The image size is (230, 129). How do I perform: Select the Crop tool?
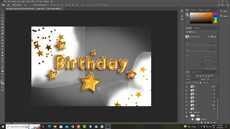[x=3, y=24]
